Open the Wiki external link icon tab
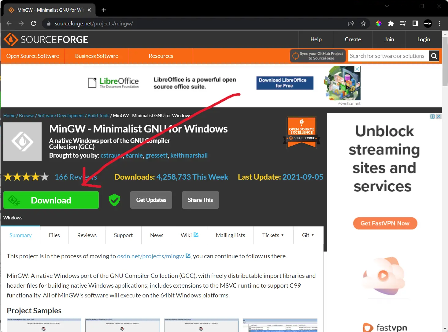 pos(196,235)
